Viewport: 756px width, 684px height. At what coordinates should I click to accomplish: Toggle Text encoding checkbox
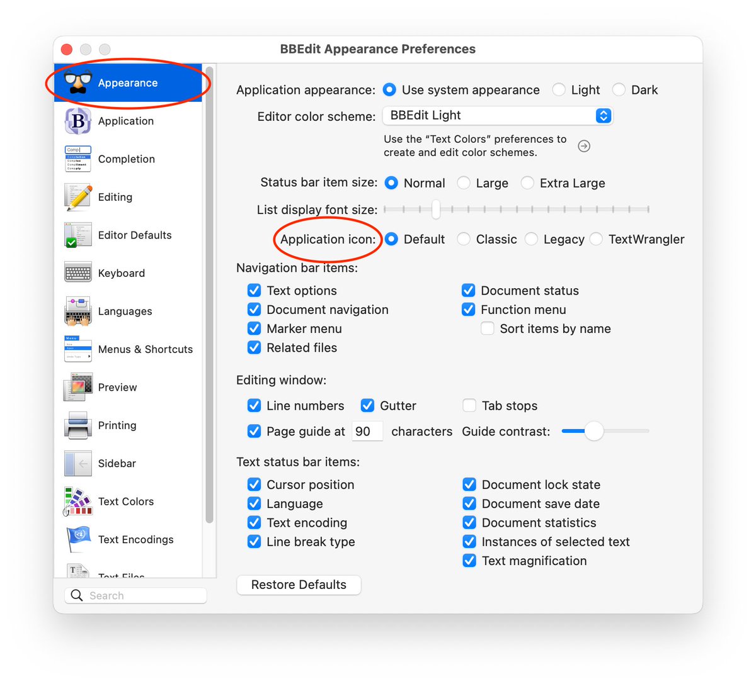click(254, 522)
